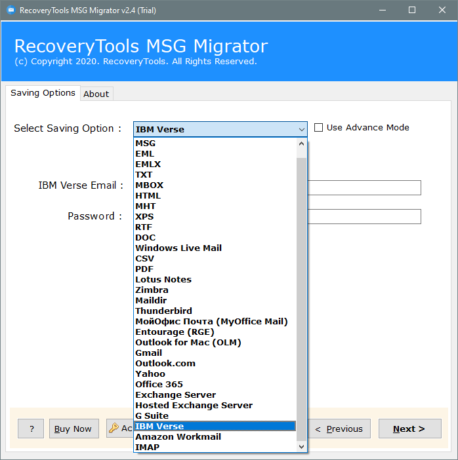The width and height of the screenshot is (458, 460).
Task: Choose Yahoo from the saving list
Action: coord(215,374)
